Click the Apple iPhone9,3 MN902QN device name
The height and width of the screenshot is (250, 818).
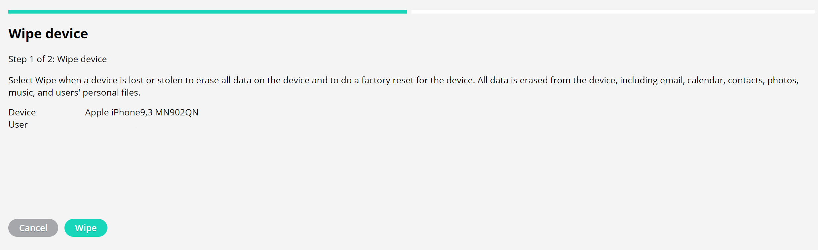(x=141, y=112)
